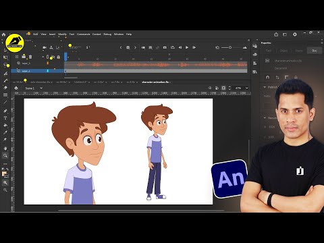Insert a keyframe from timeline toolbar

(128, 47)
